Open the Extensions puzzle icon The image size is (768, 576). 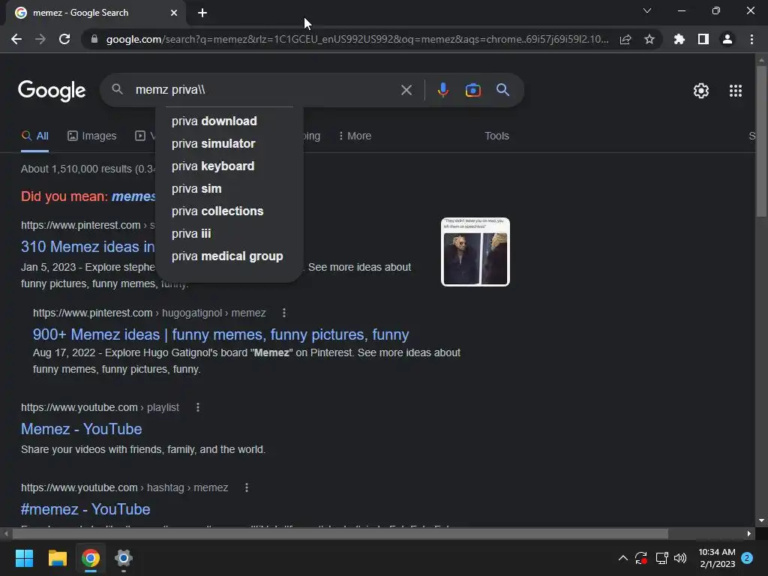point(679,39)
